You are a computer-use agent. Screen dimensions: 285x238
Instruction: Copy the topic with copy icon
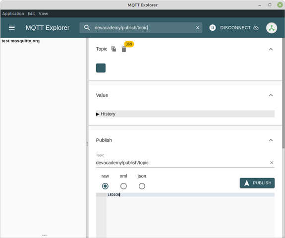pos(114,49)
